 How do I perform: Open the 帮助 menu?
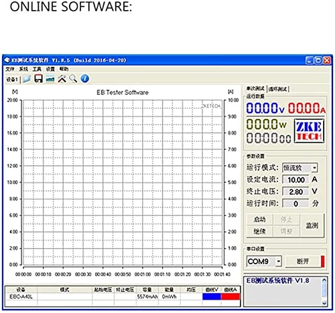click(x=64, y=69)
